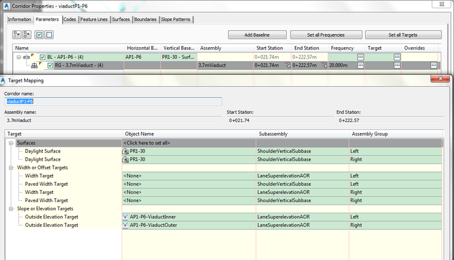Click the deselect-all baselines toolbar icon
454x260 pixels.
[x=49, y=34]
